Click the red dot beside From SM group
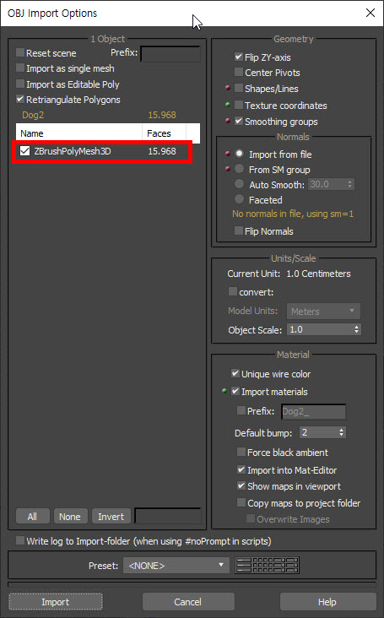 [228, 169]
